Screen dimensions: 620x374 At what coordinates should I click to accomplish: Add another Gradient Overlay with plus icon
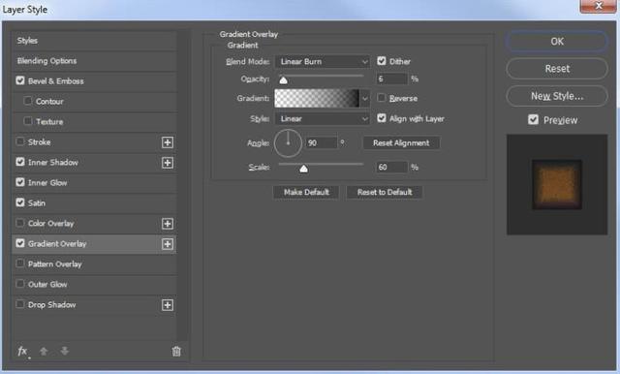click(168, 244)
